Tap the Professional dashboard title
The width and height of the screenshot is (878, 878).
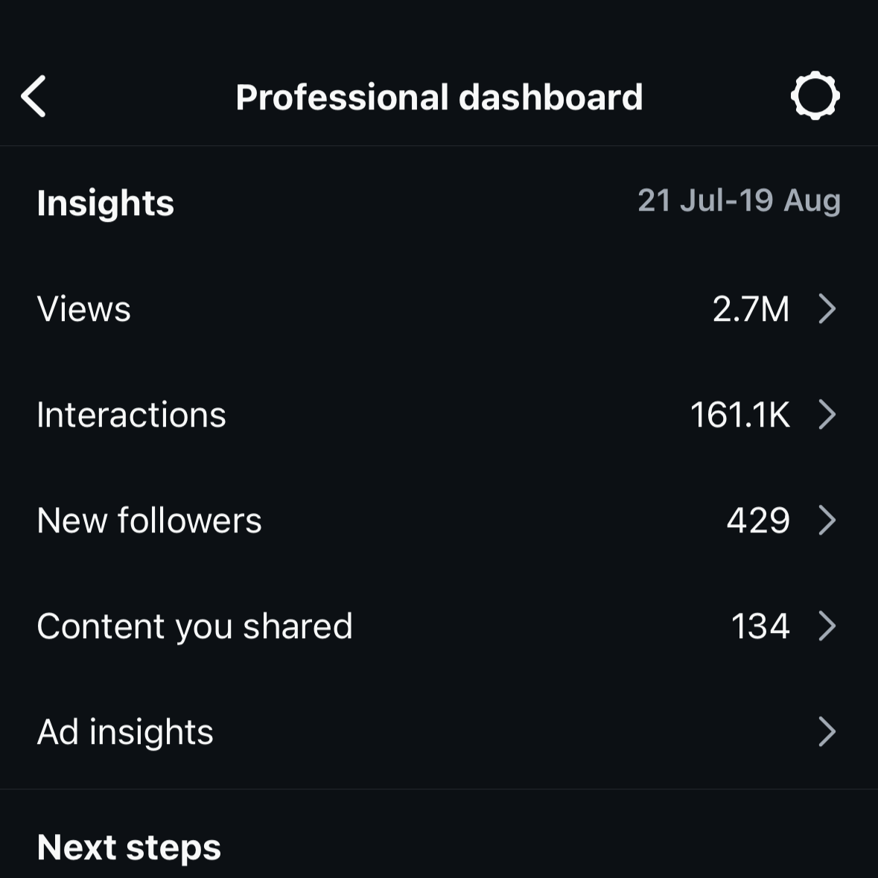[x=439, y=98]
